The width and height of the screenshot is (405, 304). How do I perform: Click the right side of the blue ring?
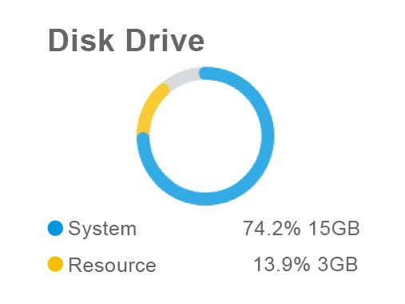268,136
